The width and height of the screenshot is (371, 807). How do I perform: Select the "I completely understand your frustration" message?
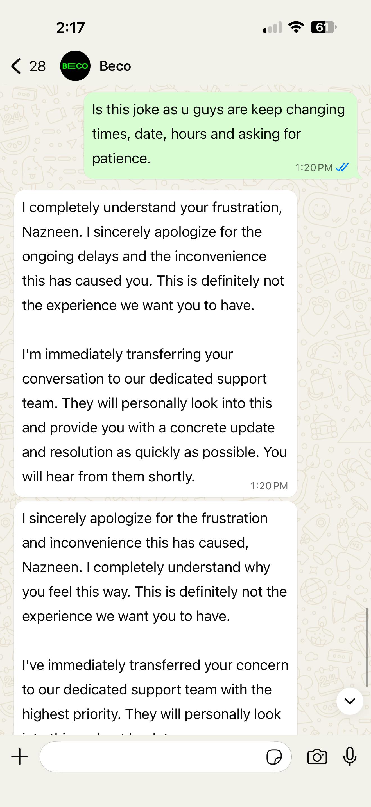pos(155,343)
